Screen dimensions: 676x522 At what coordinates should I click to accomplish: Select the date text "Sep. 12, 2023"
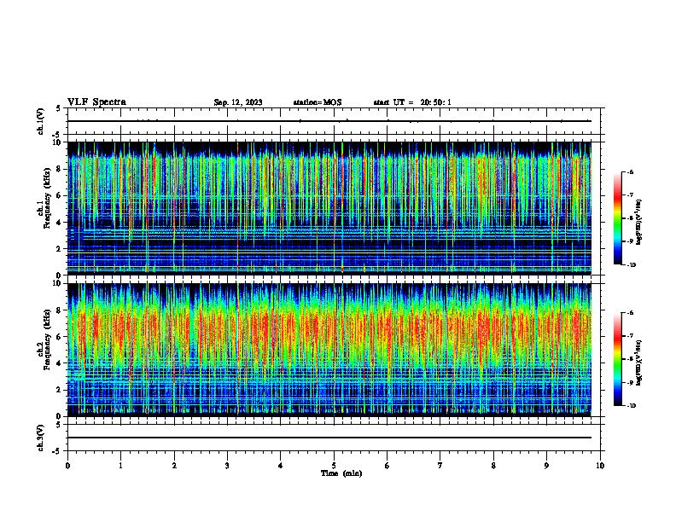click(238, 102)
